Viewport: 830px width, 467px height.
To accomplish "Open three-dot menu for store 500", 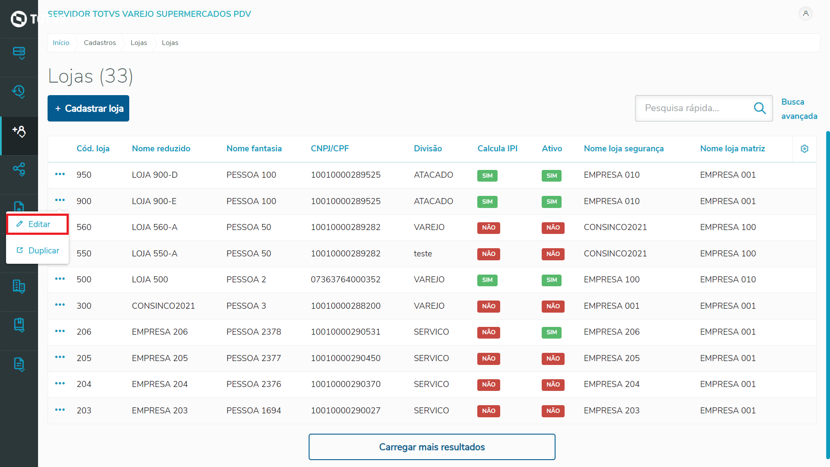I will tap(60, 279).
